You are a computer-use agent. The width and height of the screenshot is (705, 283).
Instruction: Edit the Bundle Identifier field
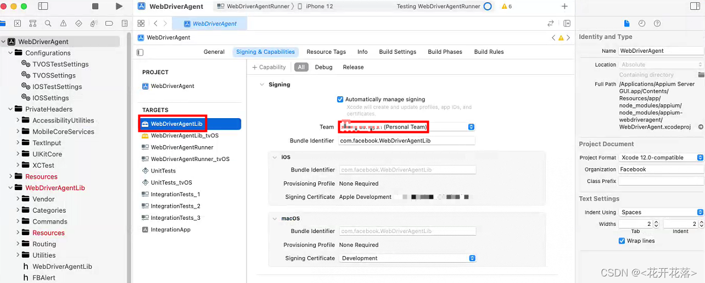406,141
